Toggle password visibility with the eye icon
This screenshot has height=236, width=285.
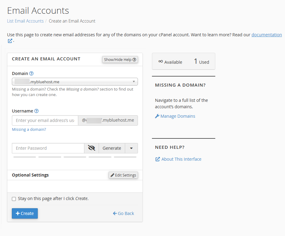pos(91,148)
